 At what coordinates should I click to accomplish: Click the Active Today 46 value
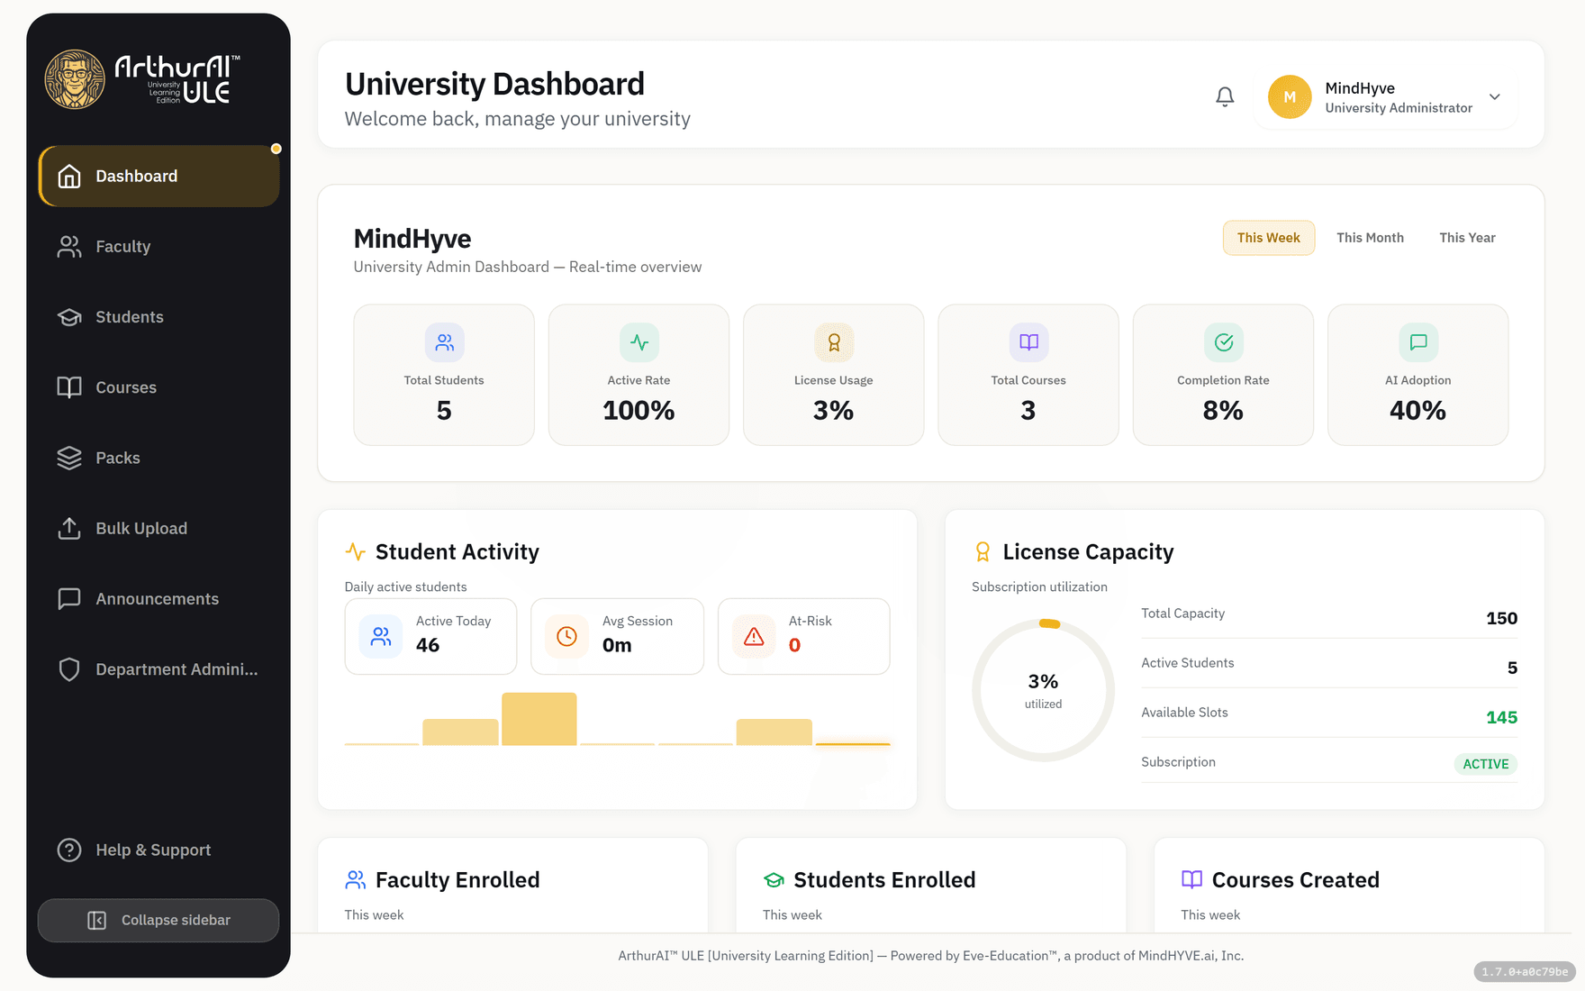pyautogui.click(x=428, y=645)
